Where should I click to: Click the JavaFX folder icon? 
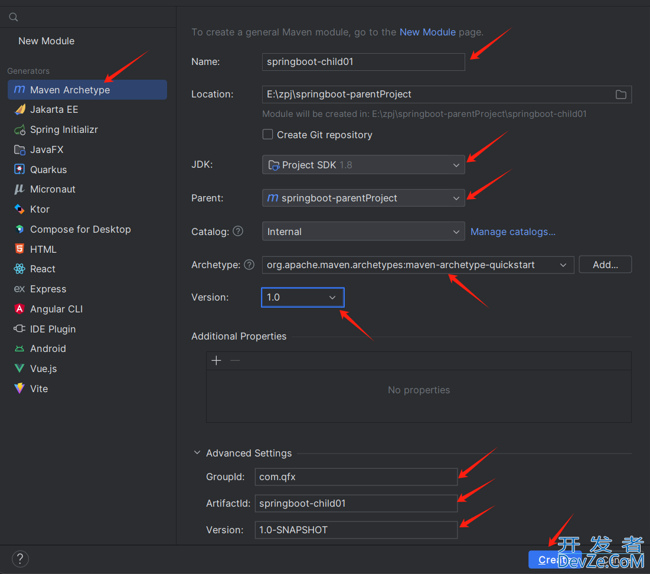click(19, 150)
